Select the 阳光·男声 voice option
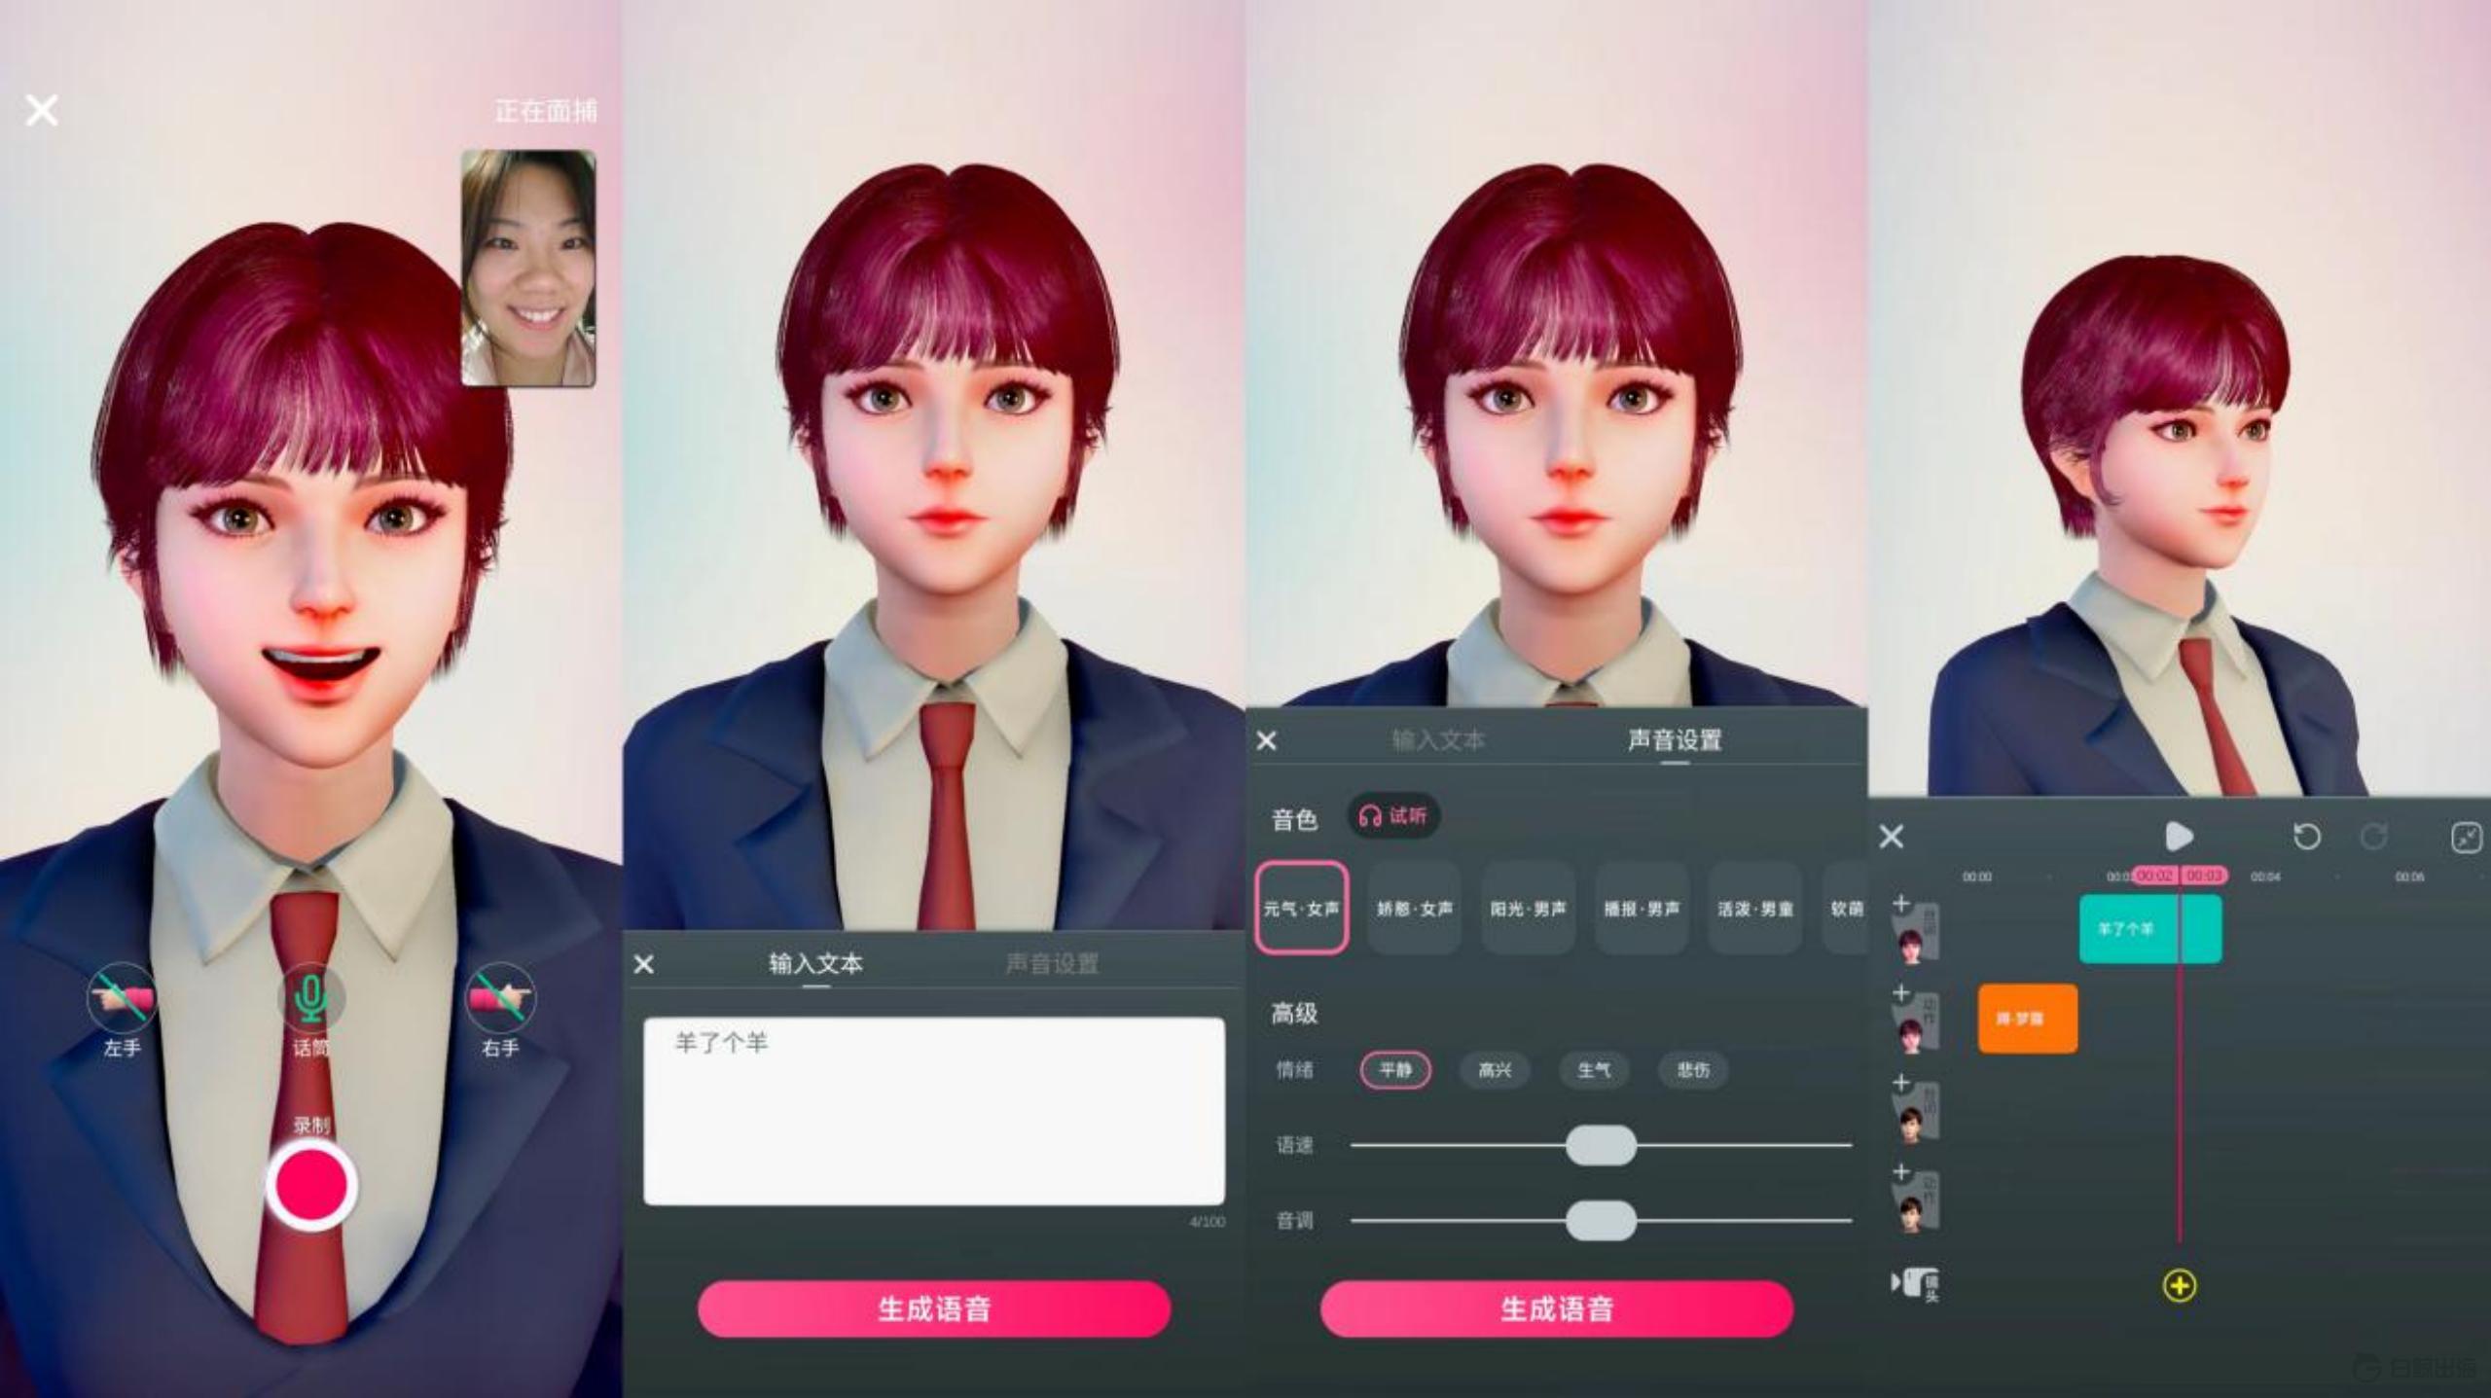2491x1398 pixels. click(x=1528, y=909)
